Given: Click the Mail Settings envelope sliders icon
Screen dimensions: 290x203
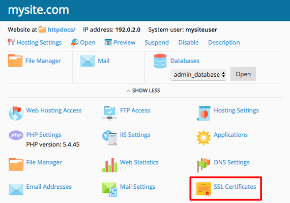Looking at the screenshot, I should pos(110,189).
